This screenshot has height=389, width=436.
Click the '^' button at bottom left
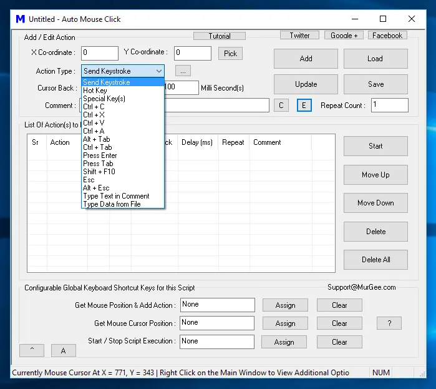coord(32,350)
